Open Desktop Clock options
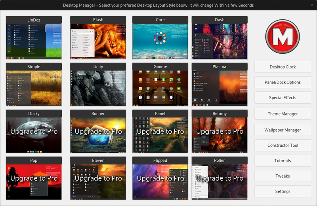Image resolution: width=317 pixels, height=206 pixels. [x=283, y=67]
